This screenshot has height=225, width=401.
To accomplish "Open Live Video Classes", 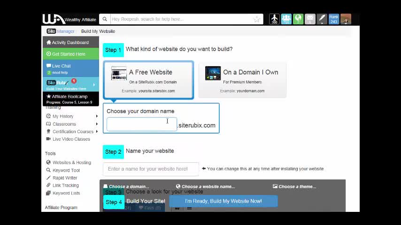I will [71, 139].
